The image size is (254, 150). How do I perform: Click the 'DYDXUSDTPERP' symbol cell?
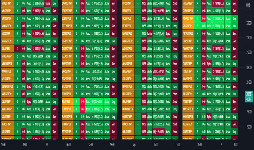tap(67, 49)
